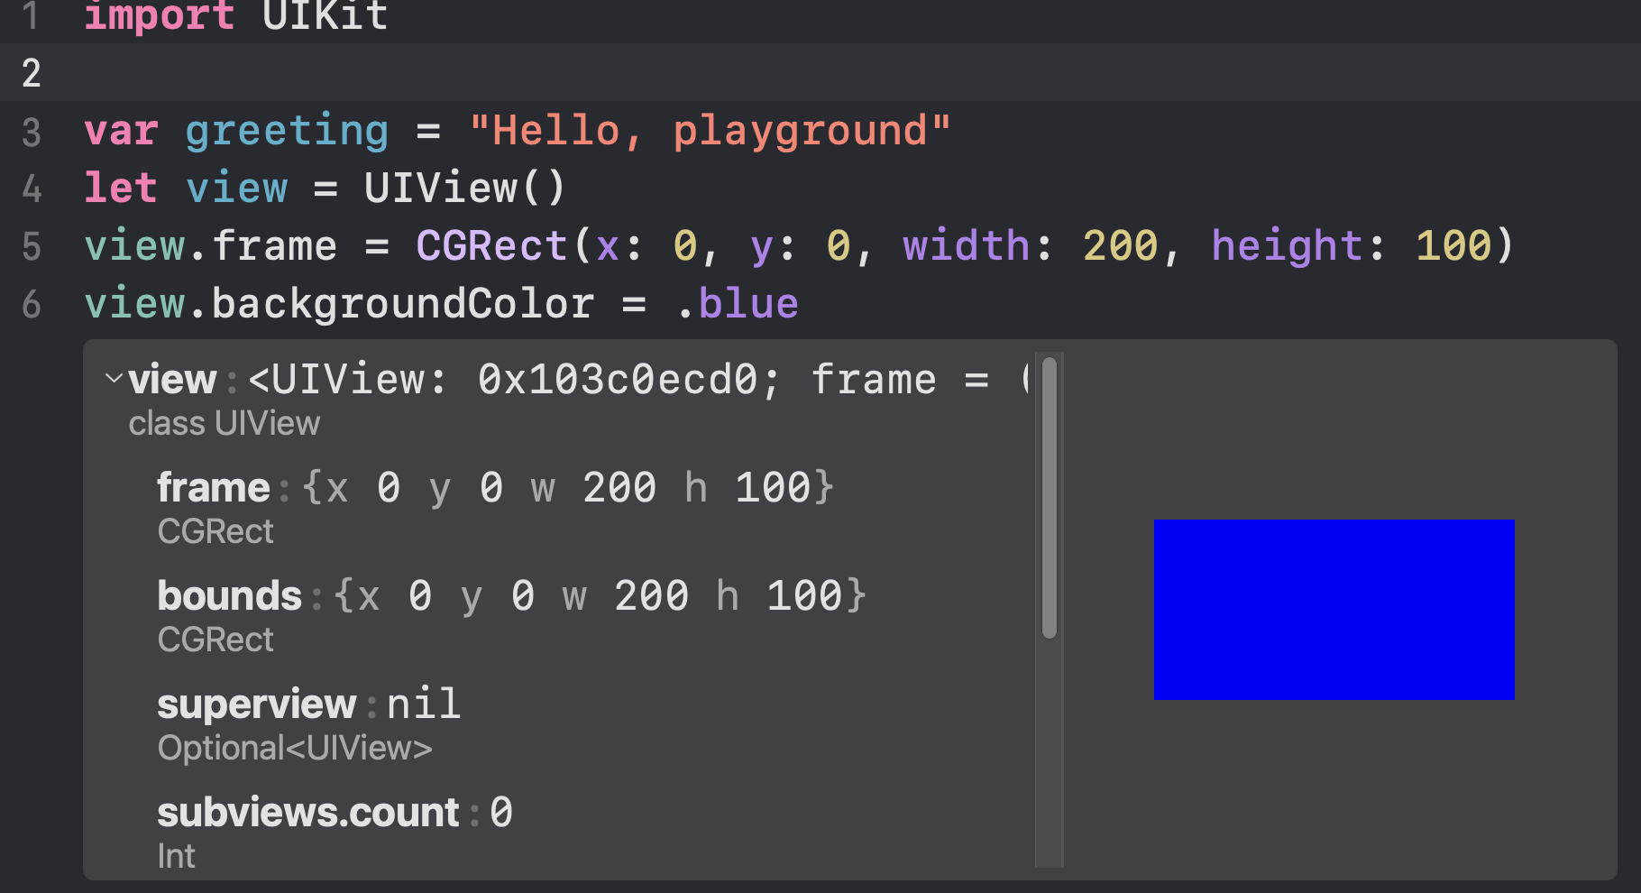Click CGRect in the line 5 code
Screen dimensions: 1641x893
click(491, 246)
